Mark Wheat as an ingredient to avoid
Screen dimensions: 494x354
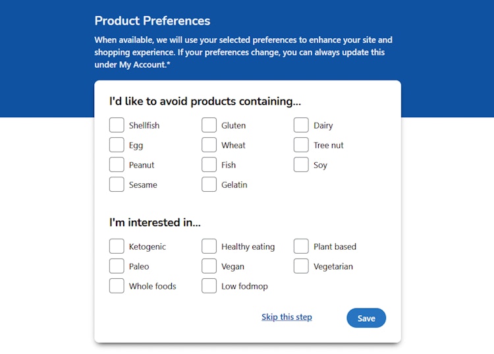coord(209,145)
